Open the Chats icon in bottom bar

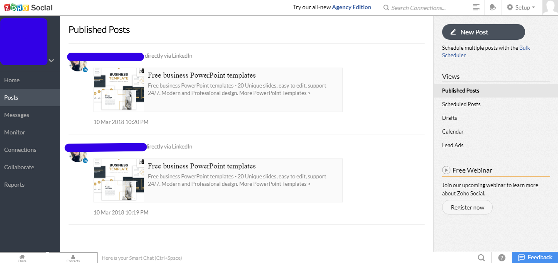coord(22,258)
